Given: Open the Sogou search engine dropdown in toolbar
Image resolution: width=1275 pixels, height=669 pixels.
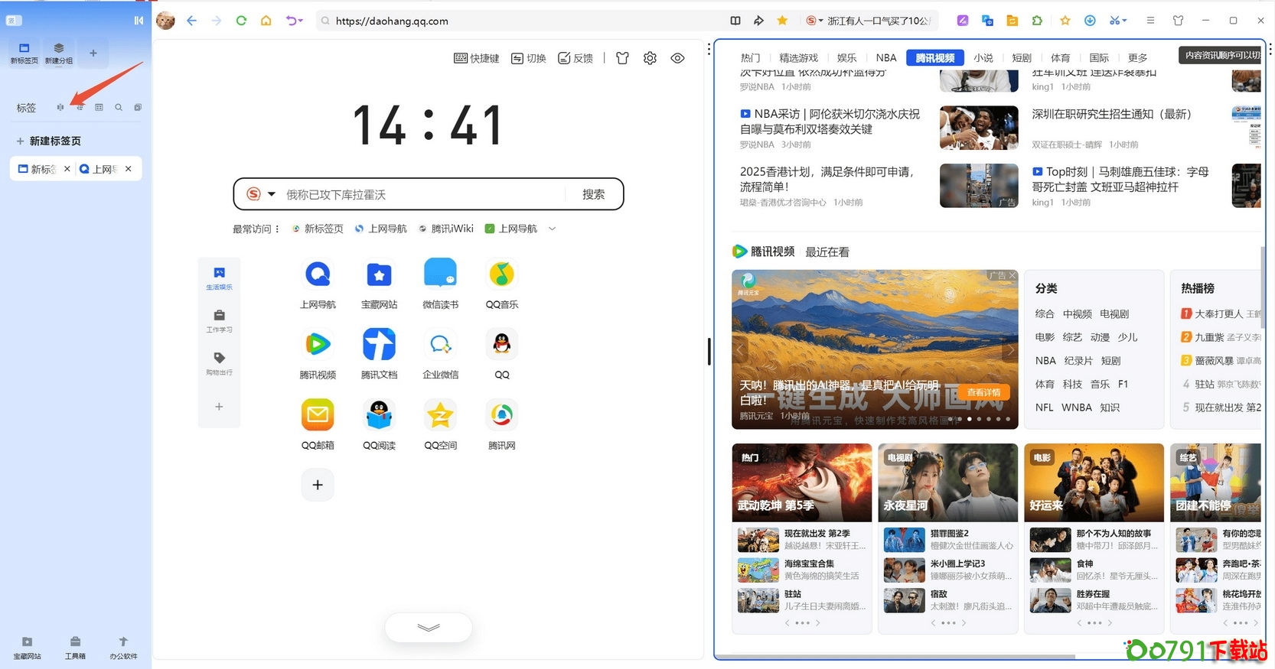Looking at the screenshot, I should coord(814,21).
